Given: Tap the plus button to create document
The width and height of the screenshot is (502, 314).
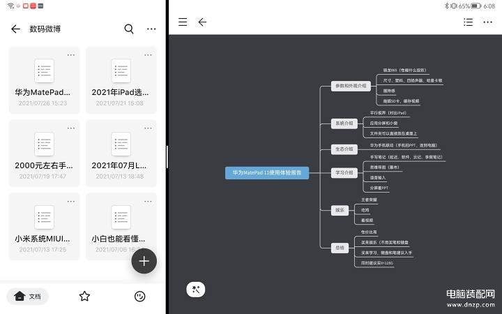Looking at the screenshot, I should (x=144, y=261).
